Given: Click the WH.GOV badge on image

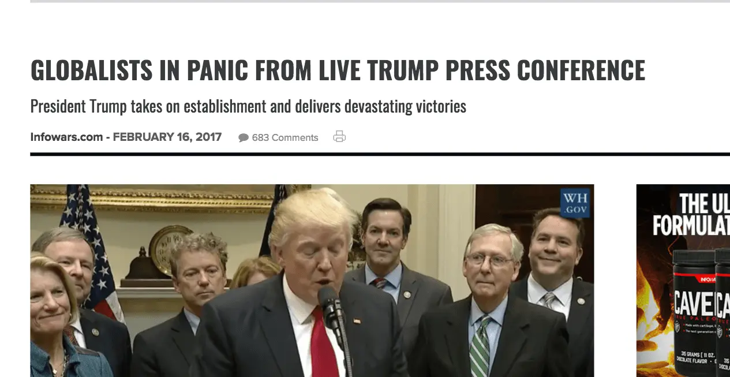Looking at the screenshot, I should click(575, 203).
